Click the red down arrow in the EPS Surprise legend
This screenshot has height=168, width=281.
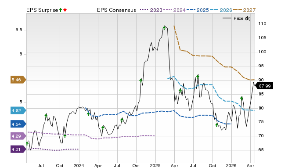coord(65,10)
